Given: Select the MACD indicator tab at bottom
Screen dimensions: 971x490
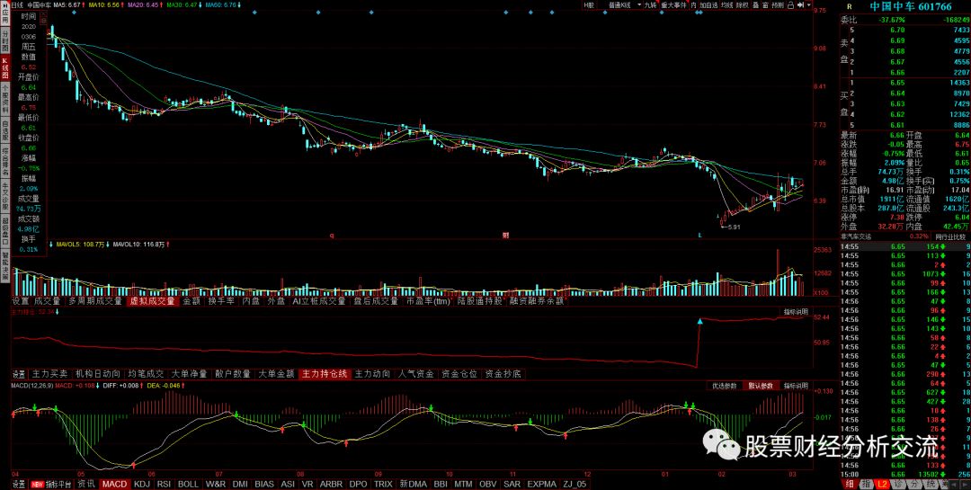Looking at the screenshot, I should pos(114,484).
